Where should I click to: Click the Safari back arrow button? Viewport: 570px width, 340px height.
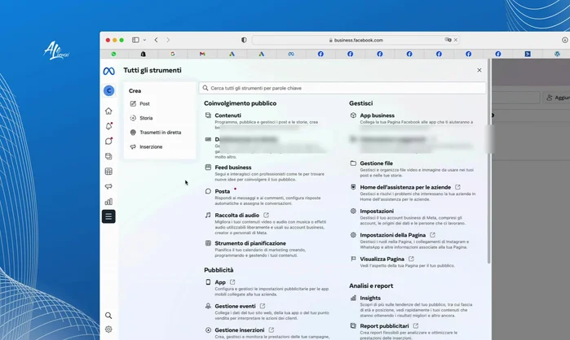pyautogui.click(x=157, y=40)
